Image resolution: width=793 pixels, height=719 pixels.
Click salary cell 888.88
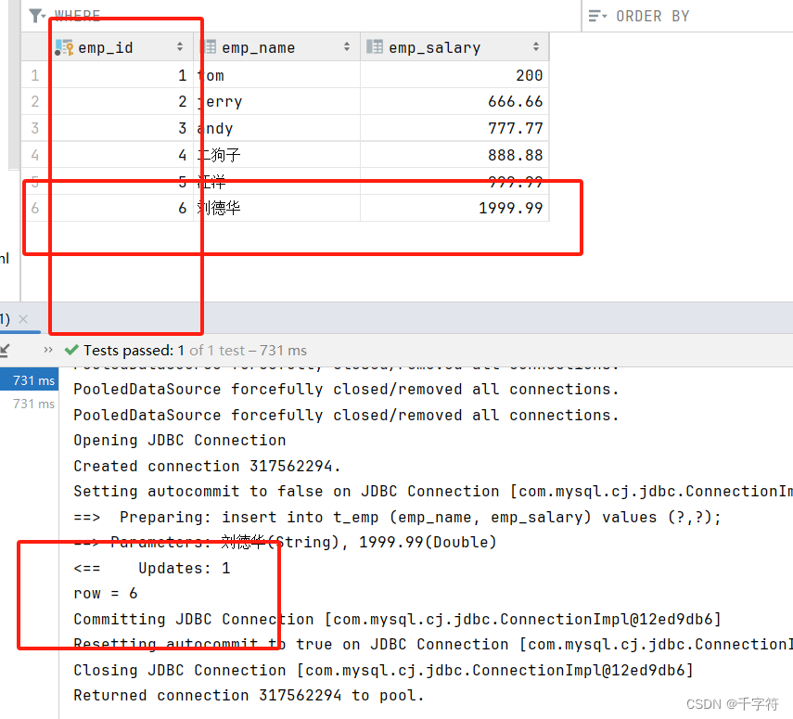[x=454, y=155]
